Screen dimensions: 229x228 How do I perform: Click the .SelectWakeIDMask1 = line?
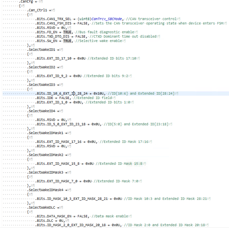click(x=47, y=133)
